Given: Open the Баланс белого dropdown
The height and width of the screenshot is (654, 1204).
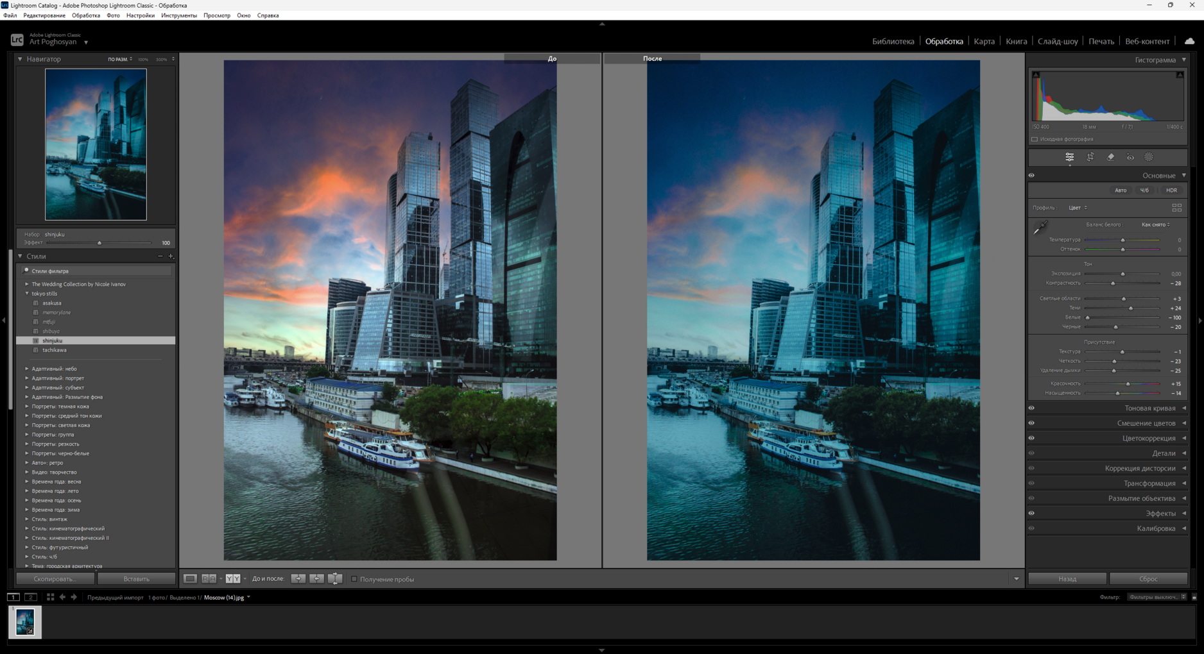Looking at the screenshot, I should 1155,225.
